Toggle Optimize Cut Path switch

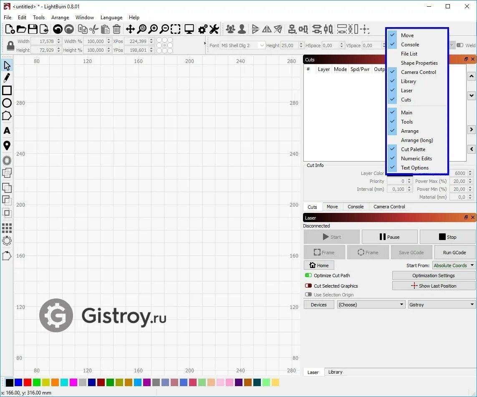(x=308, y=276)
